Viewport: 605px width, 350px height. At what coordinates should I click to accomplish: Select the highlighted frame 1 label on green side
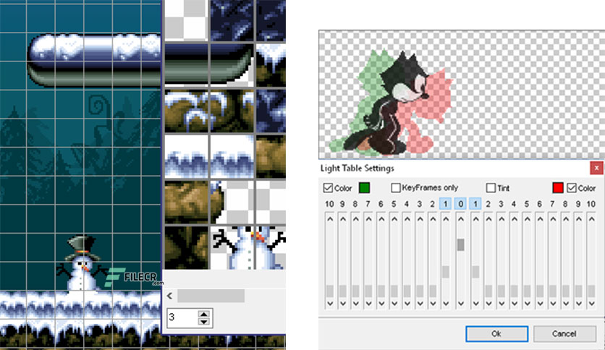(446, 204)
